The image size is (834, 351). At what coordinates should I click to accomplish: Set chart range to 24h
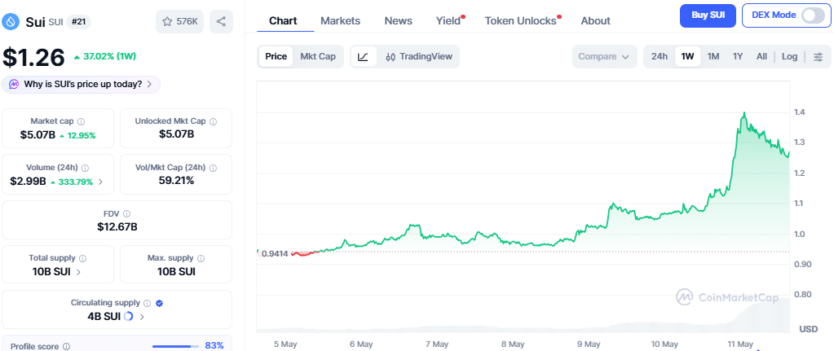click(660, 56)
